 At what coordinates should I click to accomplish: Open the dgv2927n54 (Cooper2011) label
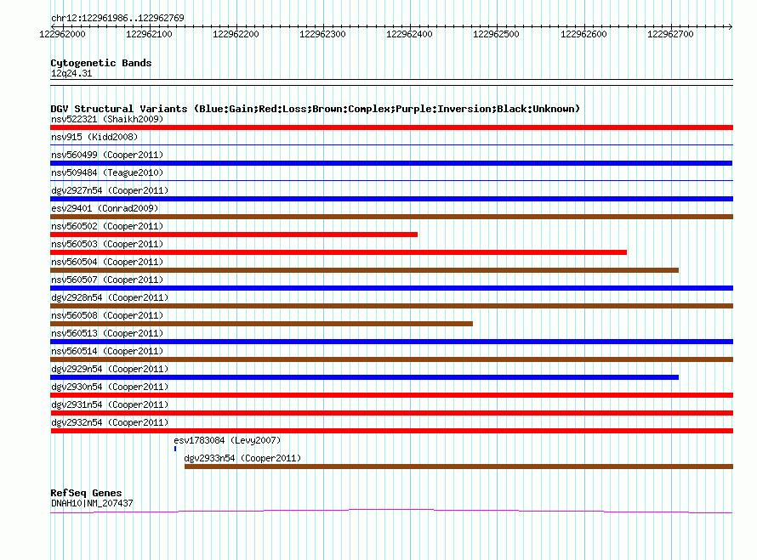(110, 190)
